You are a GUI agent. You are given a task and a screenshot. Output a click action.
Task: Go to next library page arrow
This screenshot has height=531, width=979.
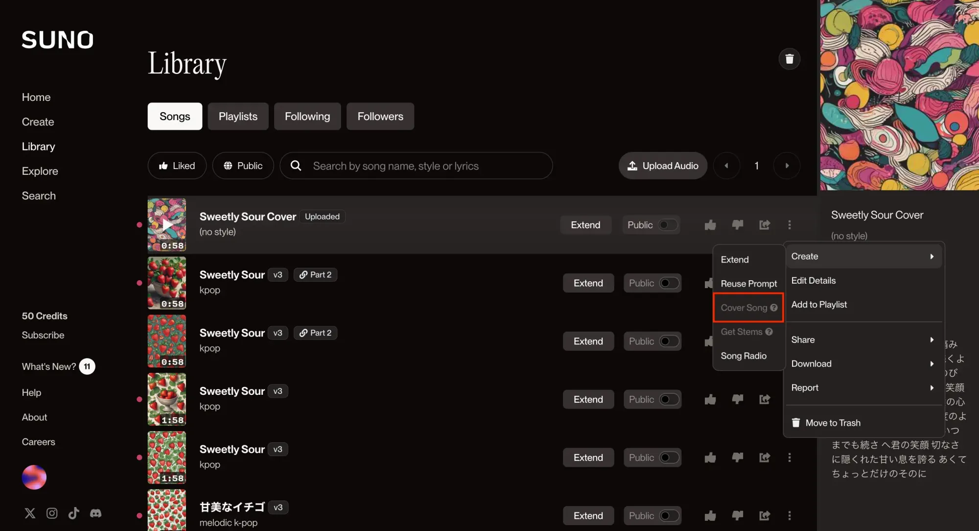click(787, 166)
